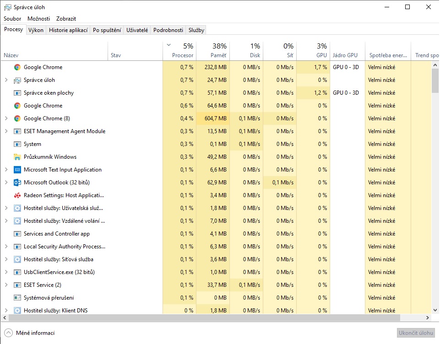Expand the ESET Service (2) group

pos(6,285)
